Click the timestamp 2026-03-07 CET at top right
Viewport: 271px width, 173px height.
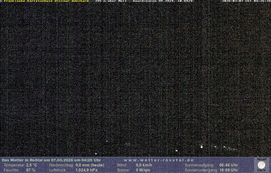(x=246, y=1)
